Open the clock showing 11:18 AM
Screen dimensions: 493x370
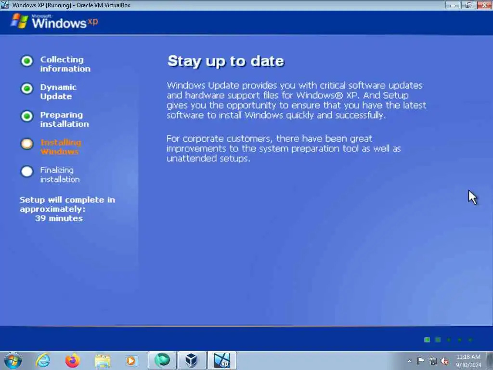pos(468,361)
